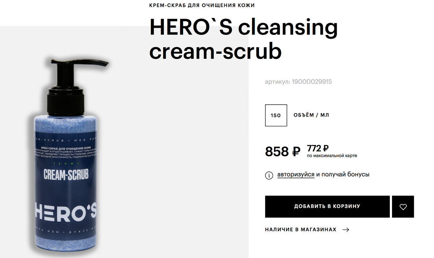
Task: Open НАЛИЧИЕ В МАГАЗИНАХ link
Action: 301,229
